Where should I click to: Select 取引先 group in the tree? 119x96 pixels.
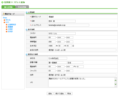[x=8, y=20]
